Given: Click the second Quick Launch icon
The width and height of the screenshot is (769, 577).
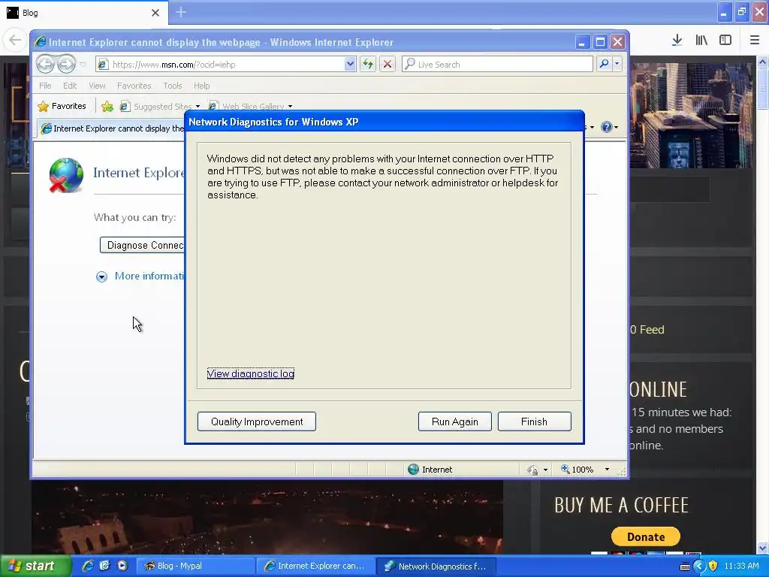Looking at the screenshot, I should click(104, 566).
